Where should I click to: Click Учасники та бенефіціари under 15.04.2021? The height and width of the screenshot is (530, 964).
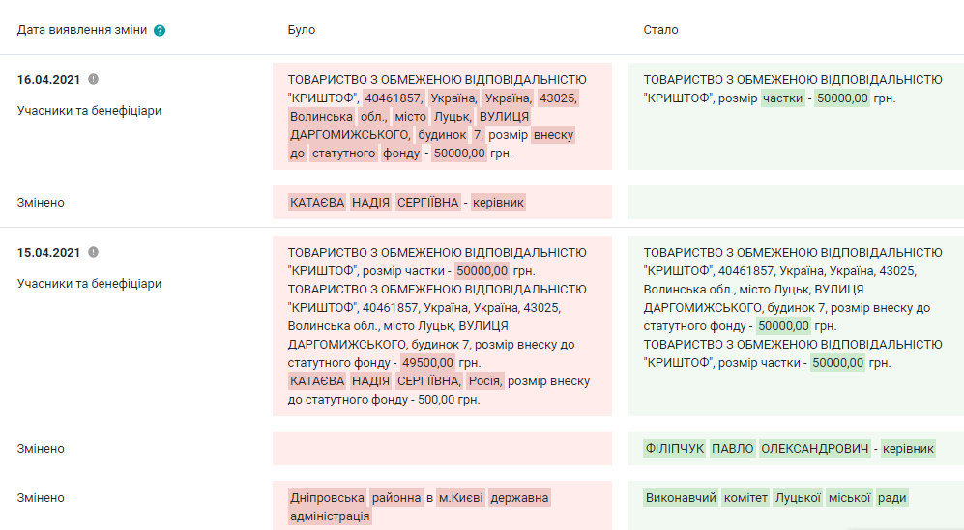(89, 284)
